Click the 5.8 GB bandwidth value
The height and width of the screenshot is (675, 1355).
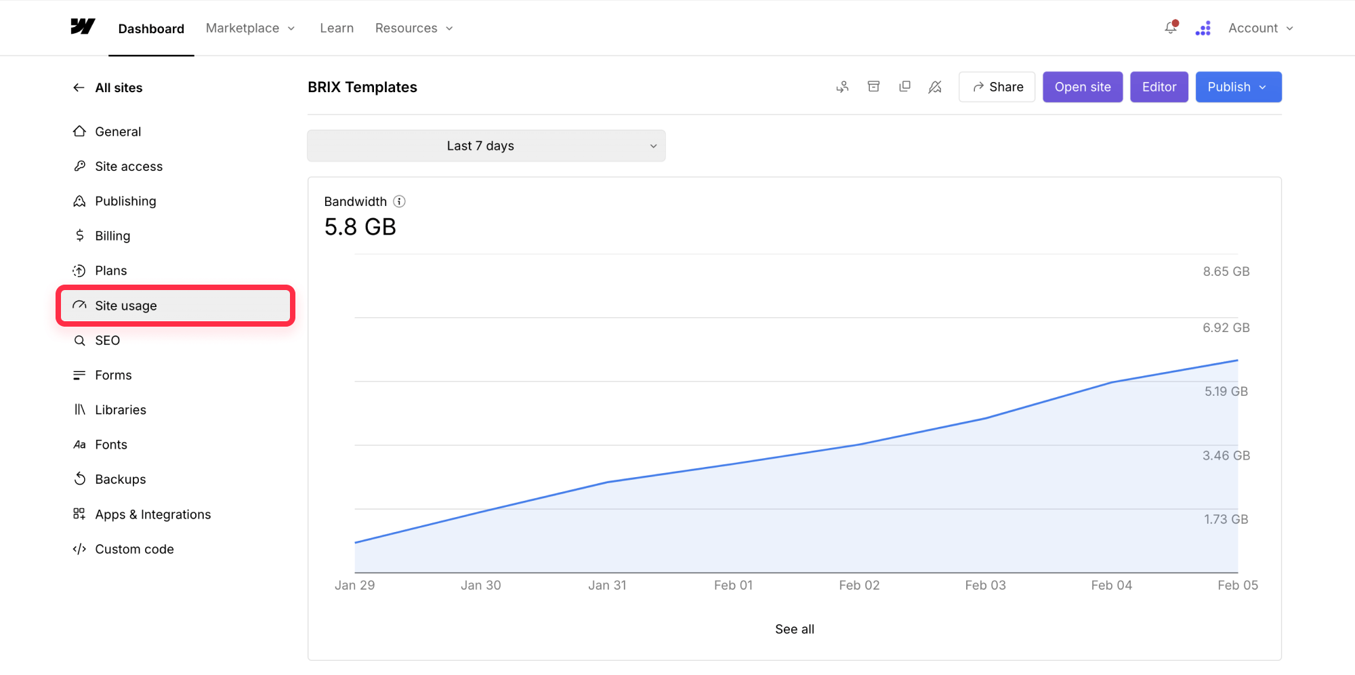[360, 227]
